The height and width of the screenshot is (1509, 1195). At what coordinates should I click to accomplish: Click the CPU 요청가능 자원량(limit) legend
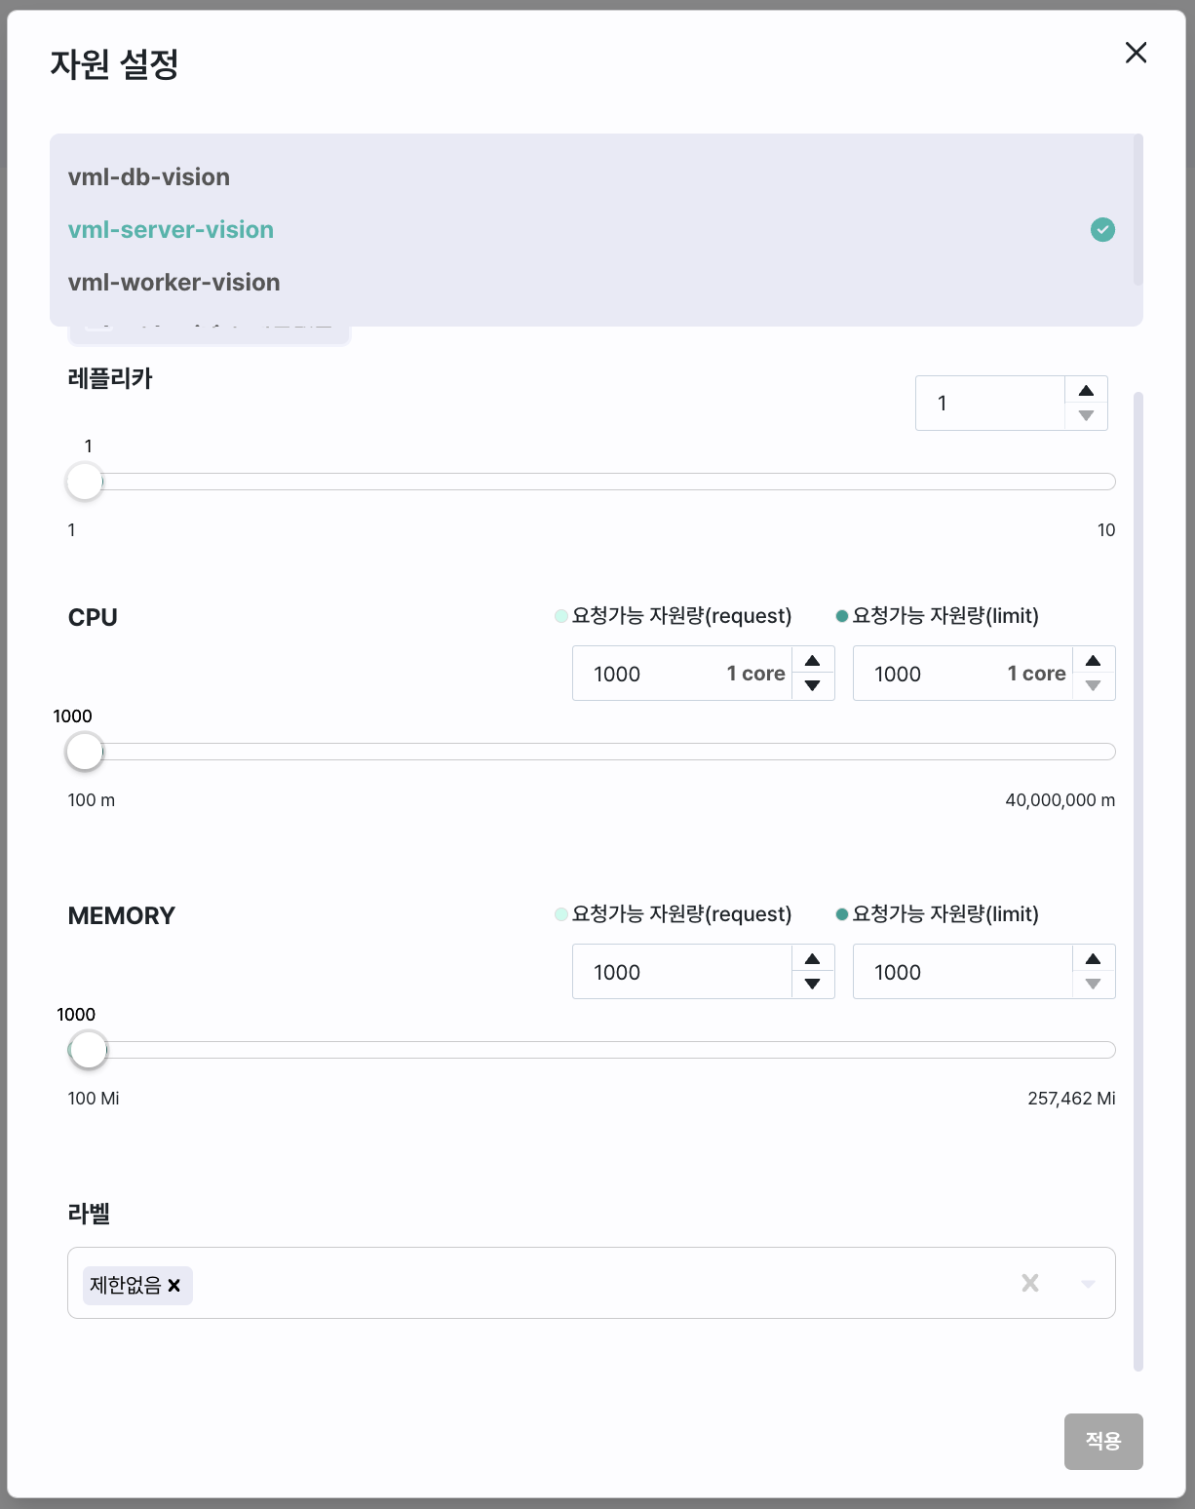[x=938, y=616]
